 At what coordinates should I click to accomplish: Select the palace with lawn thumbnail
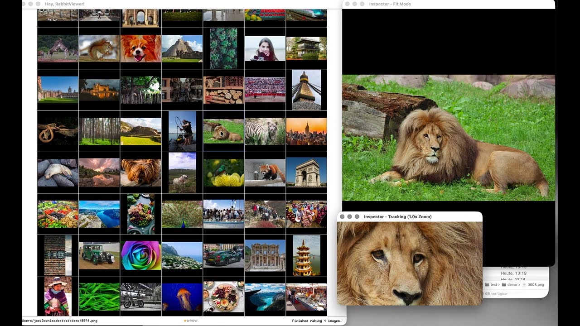pyautogui.click(x=58, y=90)
